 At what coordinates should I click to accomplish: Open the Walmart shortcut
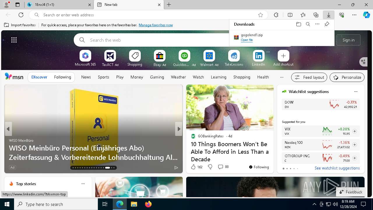click(209, 58)
